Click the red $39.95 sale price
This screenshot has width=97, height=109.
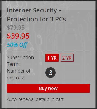click(x=18, y=36)
